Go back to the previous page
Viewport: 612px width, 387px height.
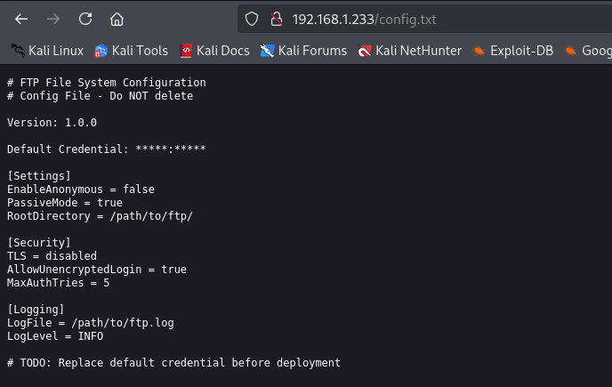tap(22, 19)
